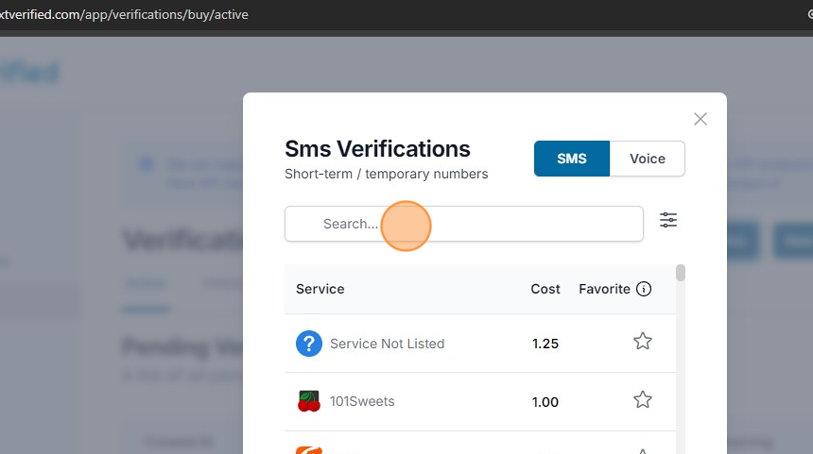Click the Sms Verifications heading

pyautogui.click(x=377, y=149)
